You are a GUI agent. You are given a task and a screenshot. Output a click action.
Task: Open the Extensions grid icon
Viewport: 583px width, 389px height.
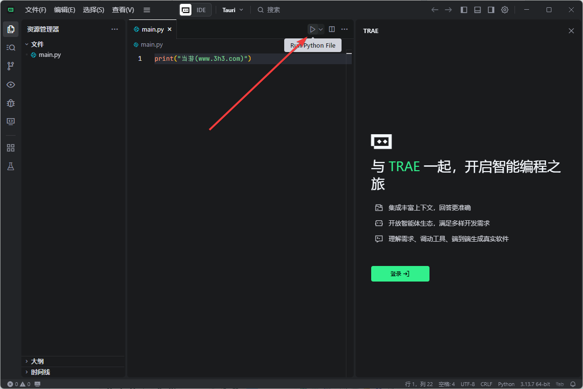click(11, 148)
